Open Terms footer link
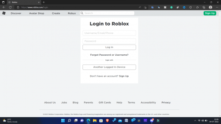The image size is (221, 124). [x=131, y=102]
